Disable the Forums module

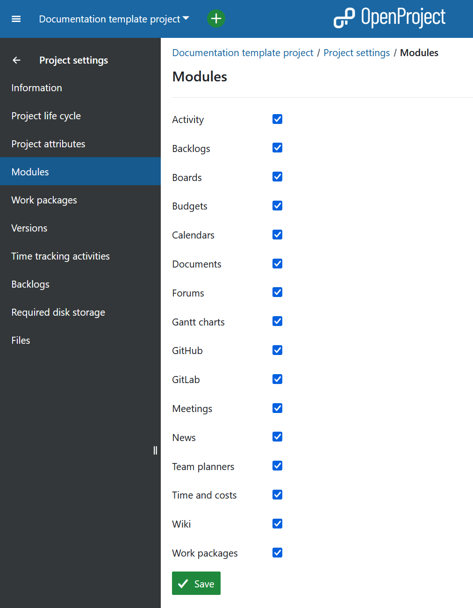[278, 292]
